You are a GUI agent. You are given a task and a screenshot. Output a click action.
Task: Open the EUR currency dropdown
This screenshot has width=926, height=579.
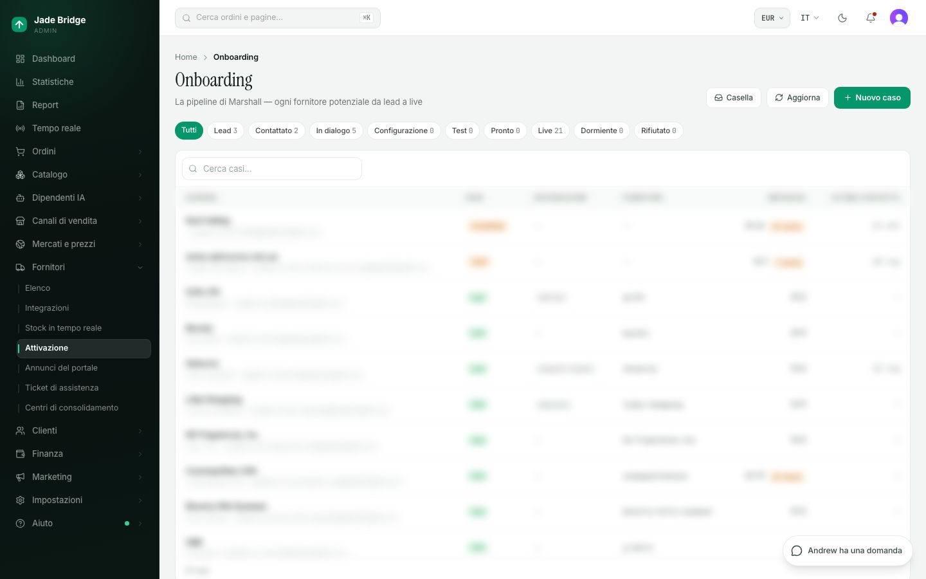tap(772, 18)
